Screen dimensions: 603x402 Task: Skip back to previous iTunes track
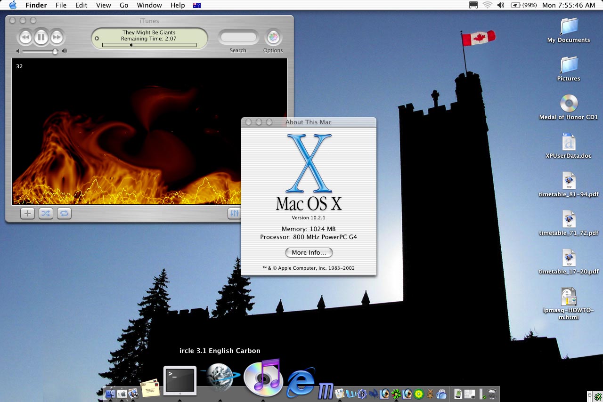(x=25, y=37)
